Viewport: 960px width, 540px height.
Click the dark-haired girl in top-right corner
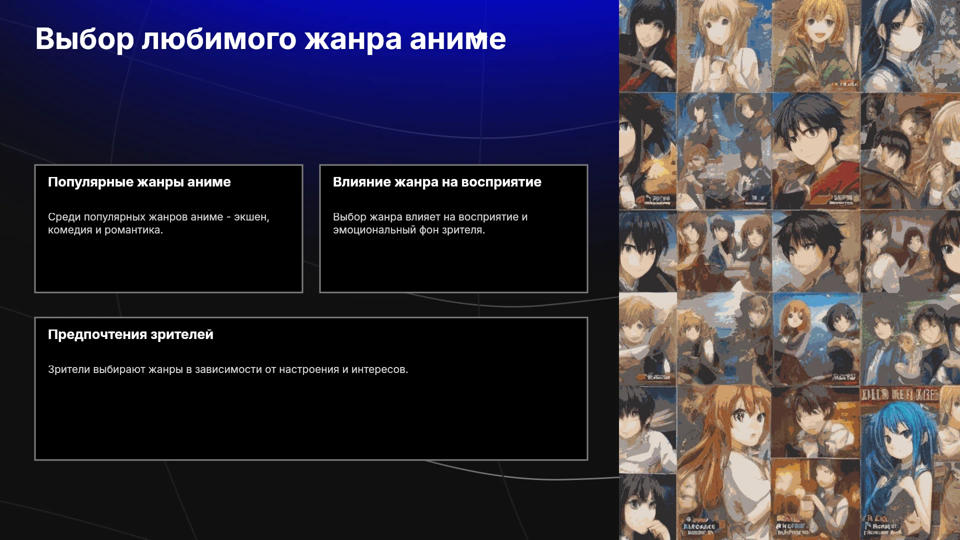pyautogui.click(x=910, y=46)
